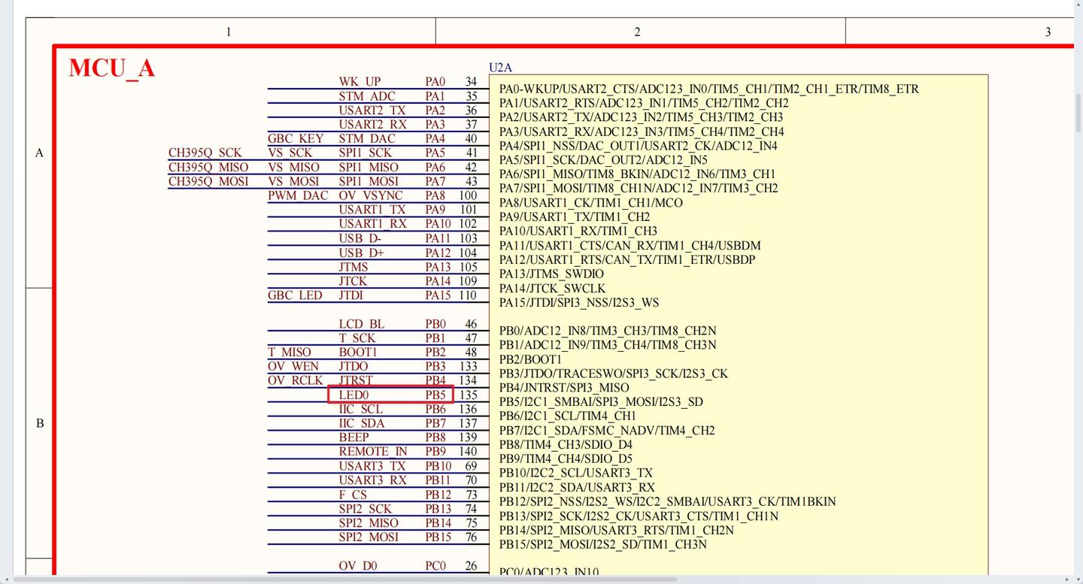Select the VS_SCK net label
The image size is (1083, 584).
click(290, 153)
